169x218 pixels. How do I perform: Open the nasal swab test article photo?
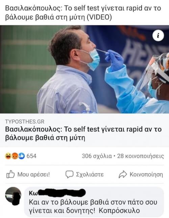(x=84, y=69)
